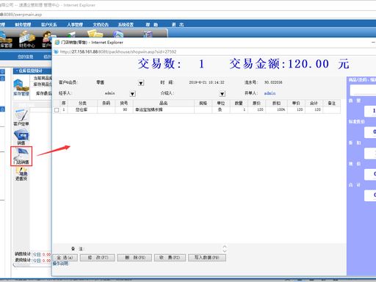The image size is (376, 282).
Task: Click the blue round toolbar icon
Action: 118,34
